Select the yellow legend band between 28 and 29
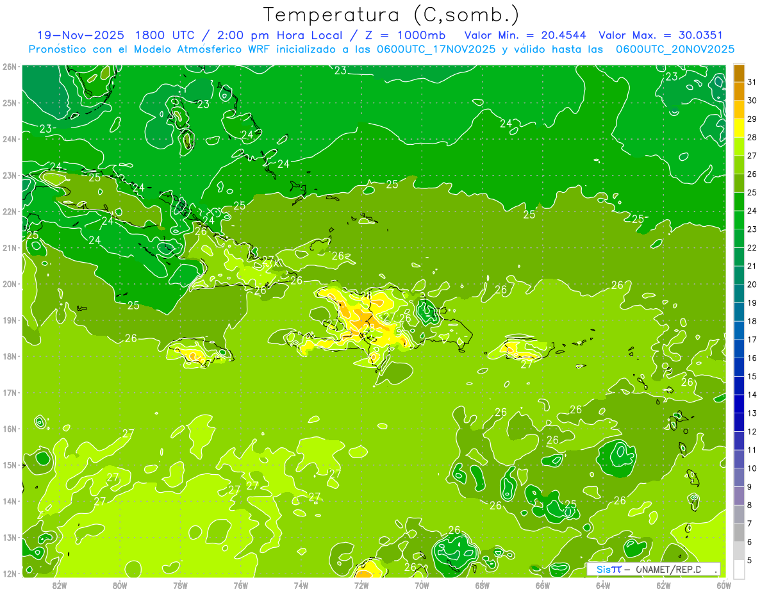The height and width of the screenshot is (594, 769). 739,128
